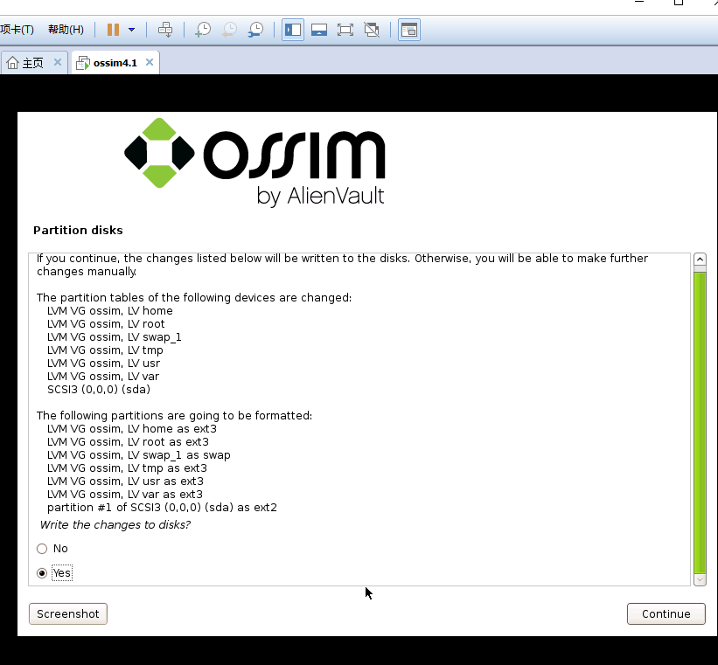Click the 'LVM VG ossim, LV tmp as ext3' line
Image resolution: width=718 pixels, height=665 pixels.
tap(128, 468)
